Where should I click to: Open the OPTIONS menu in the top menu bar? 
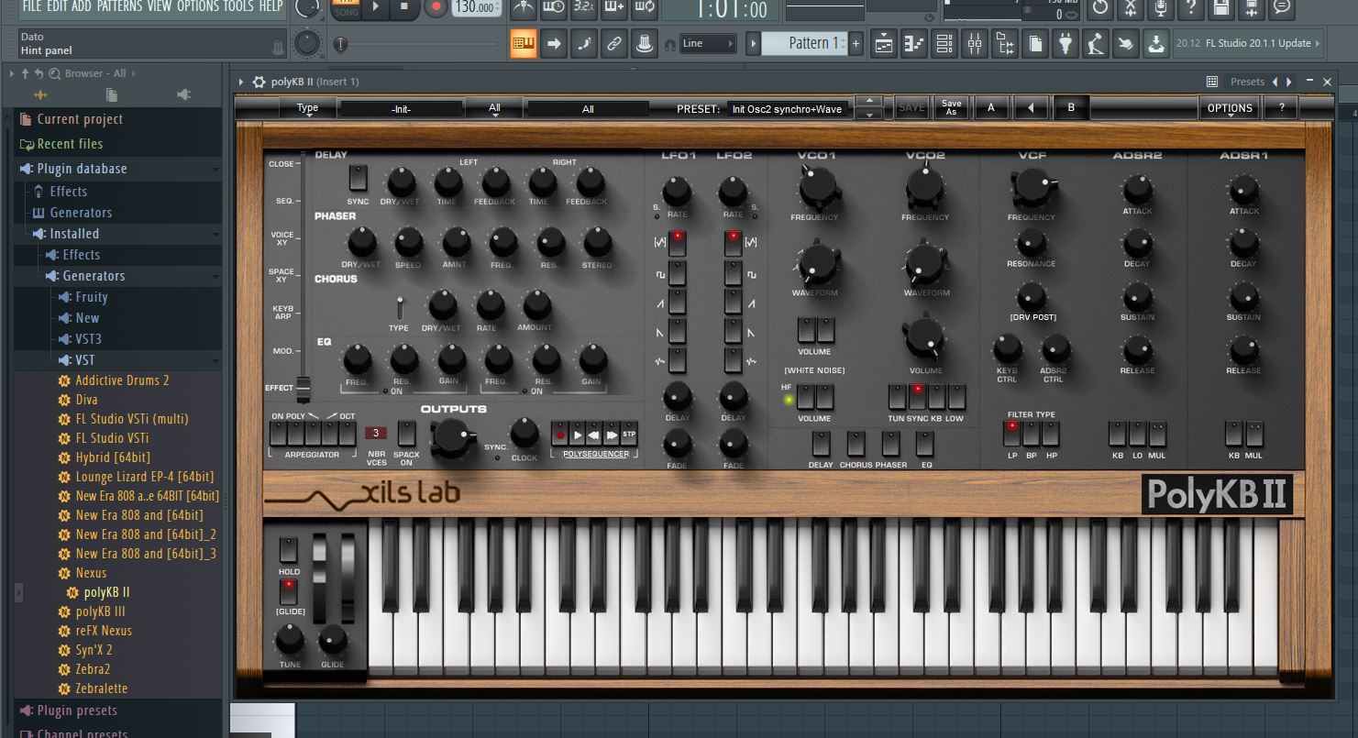tap(198, 6)
